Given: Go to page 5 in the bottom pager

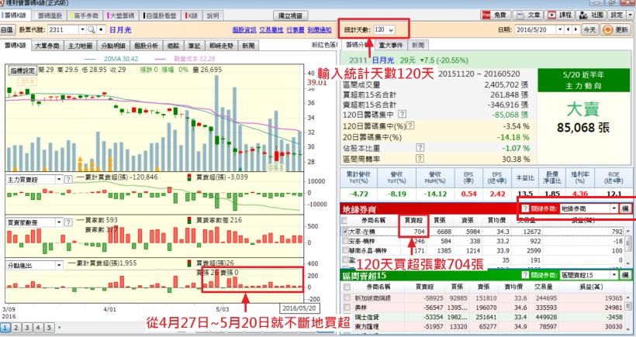Looking at the screenshot, I should coord(49,327).
